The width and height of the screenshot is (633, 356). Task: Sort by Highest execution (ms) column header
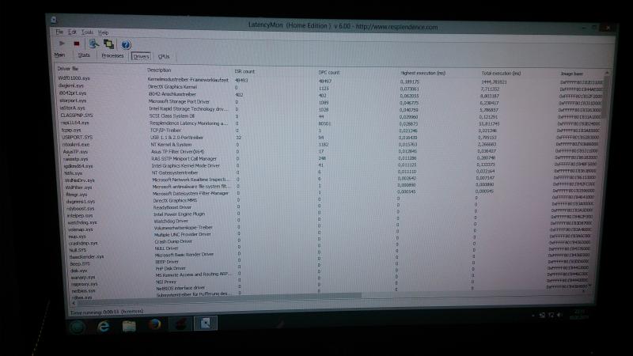coord(423,73)
